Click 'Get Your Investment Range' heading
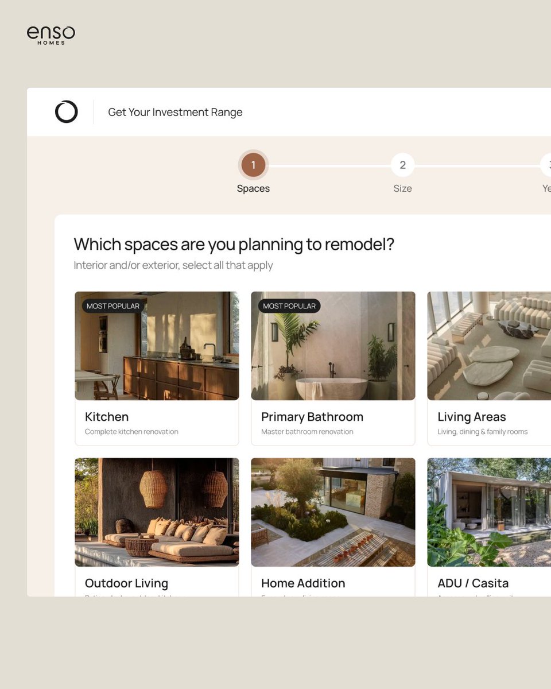Screen dimensions: 551x689 point(175,112)
